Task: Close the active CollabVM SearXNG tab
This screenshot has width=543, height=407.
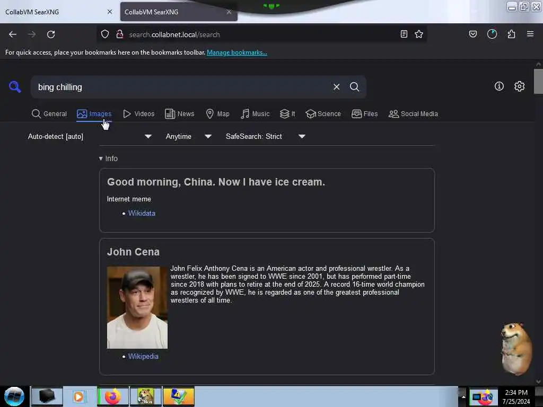Action: coord(229,12)
